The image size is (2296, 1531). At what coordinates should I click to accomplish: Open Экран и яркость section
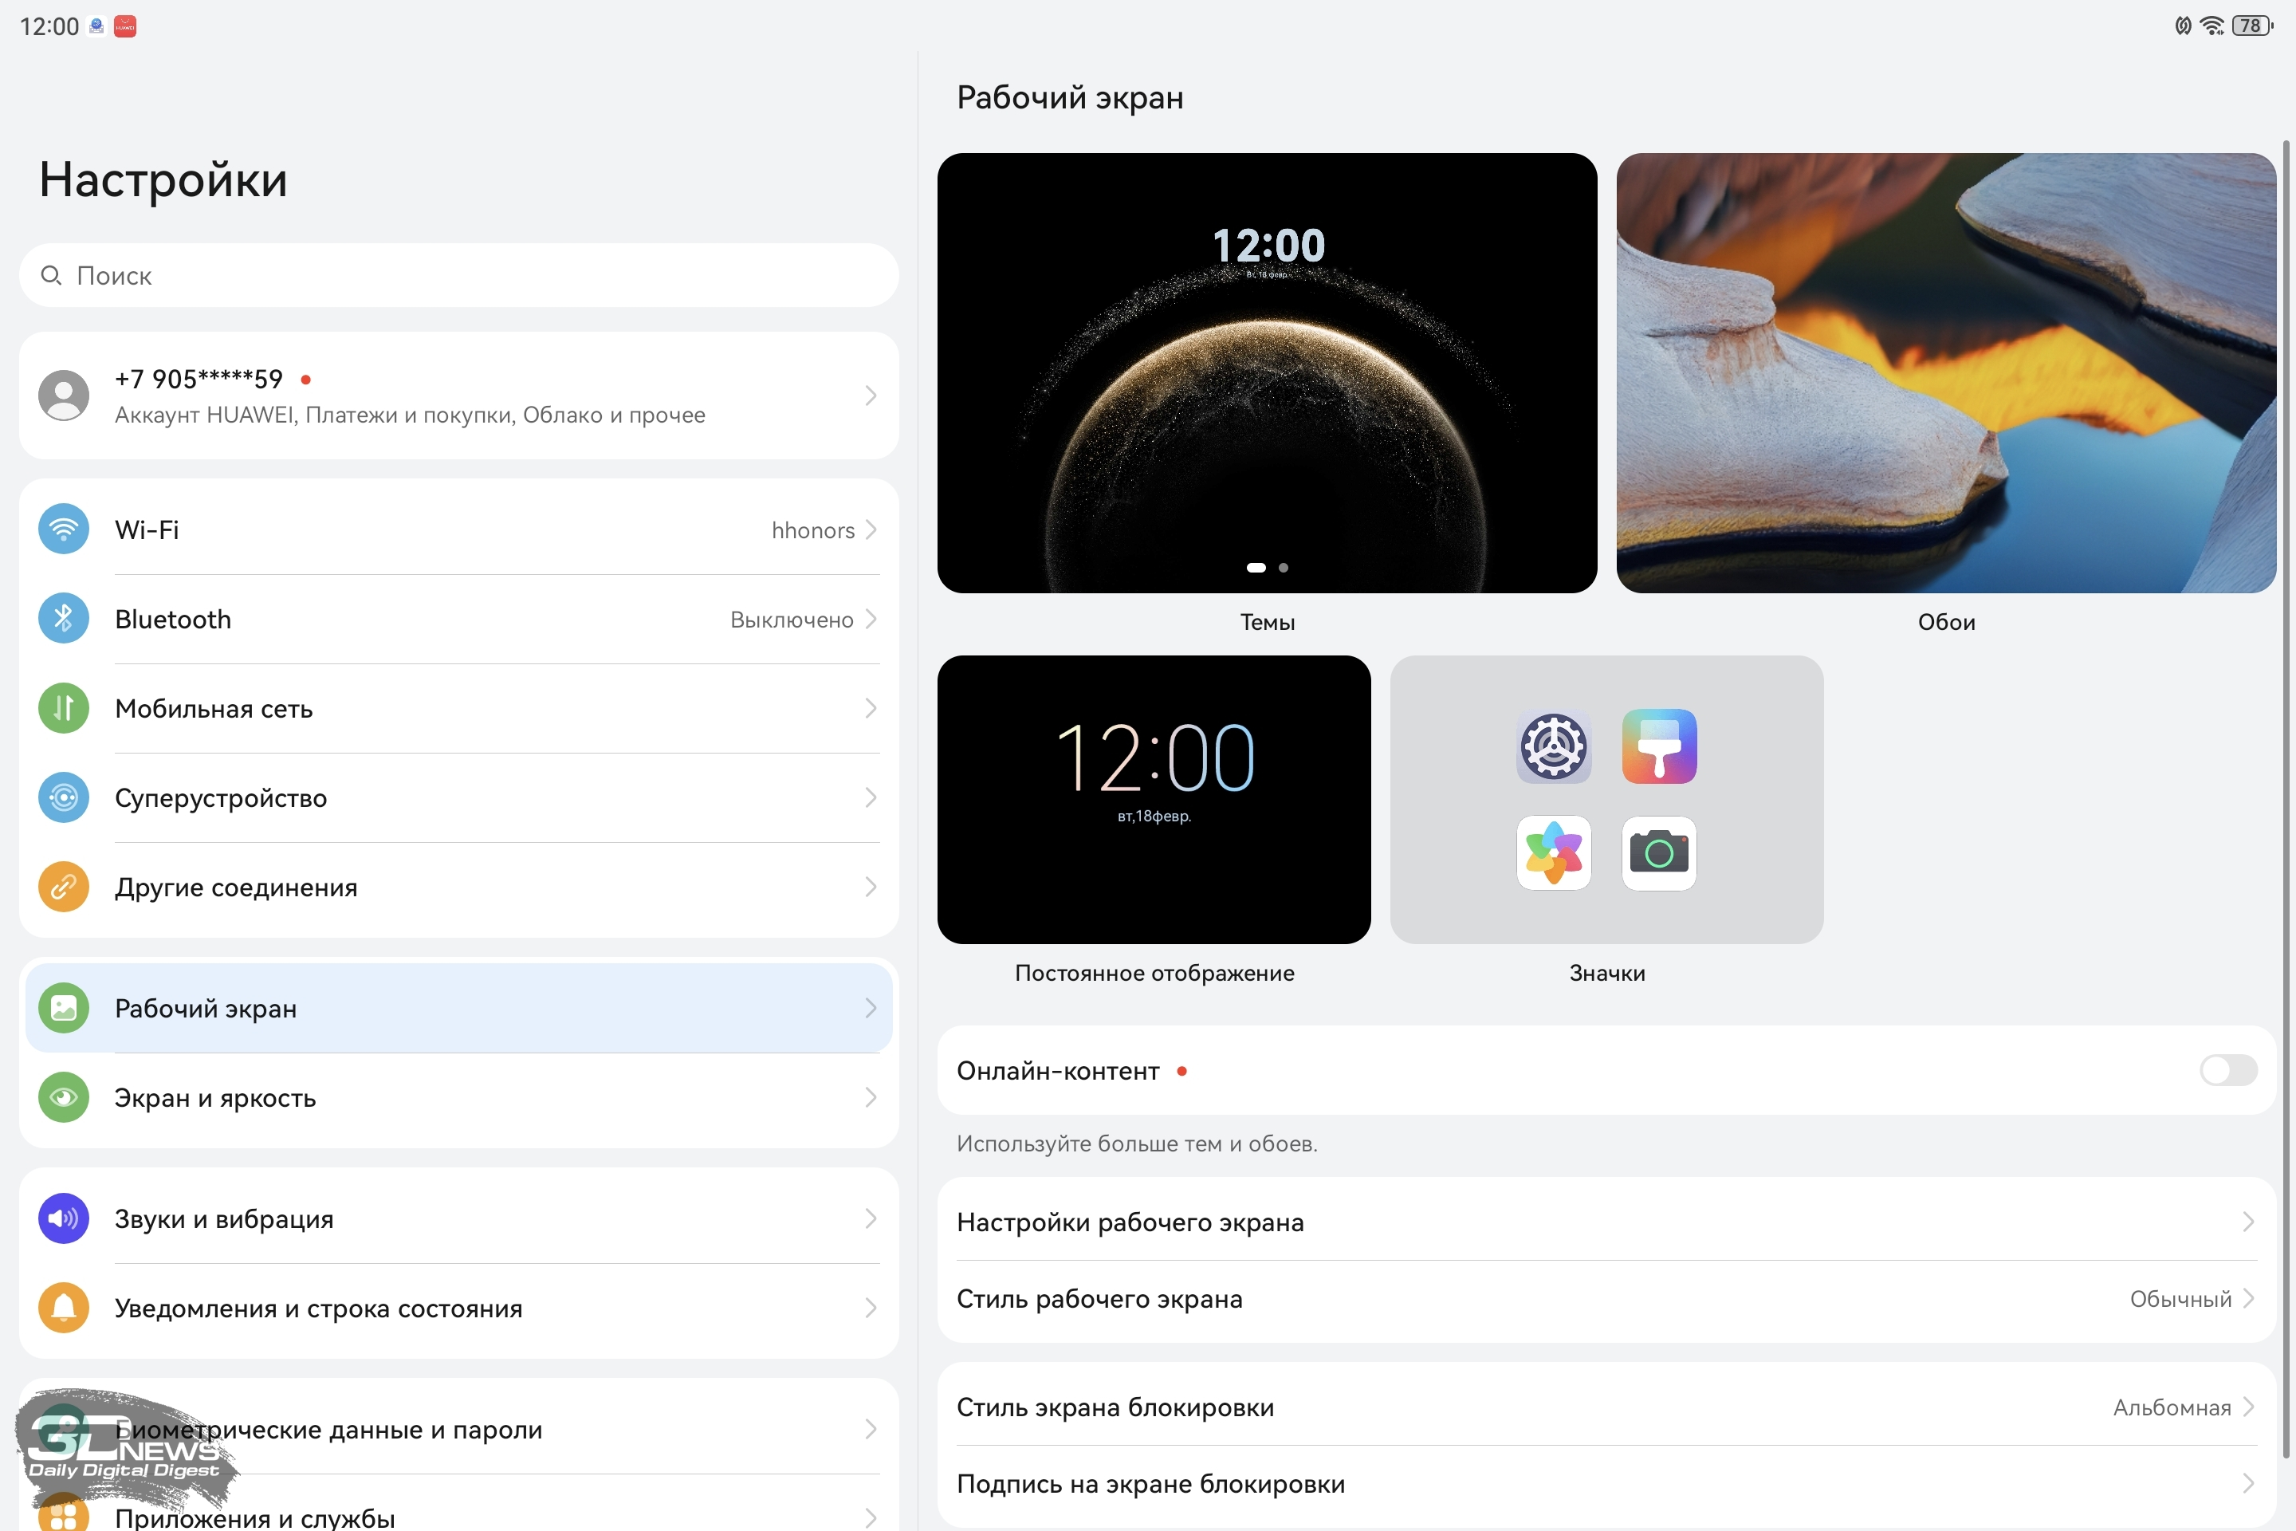(459, 1097)
